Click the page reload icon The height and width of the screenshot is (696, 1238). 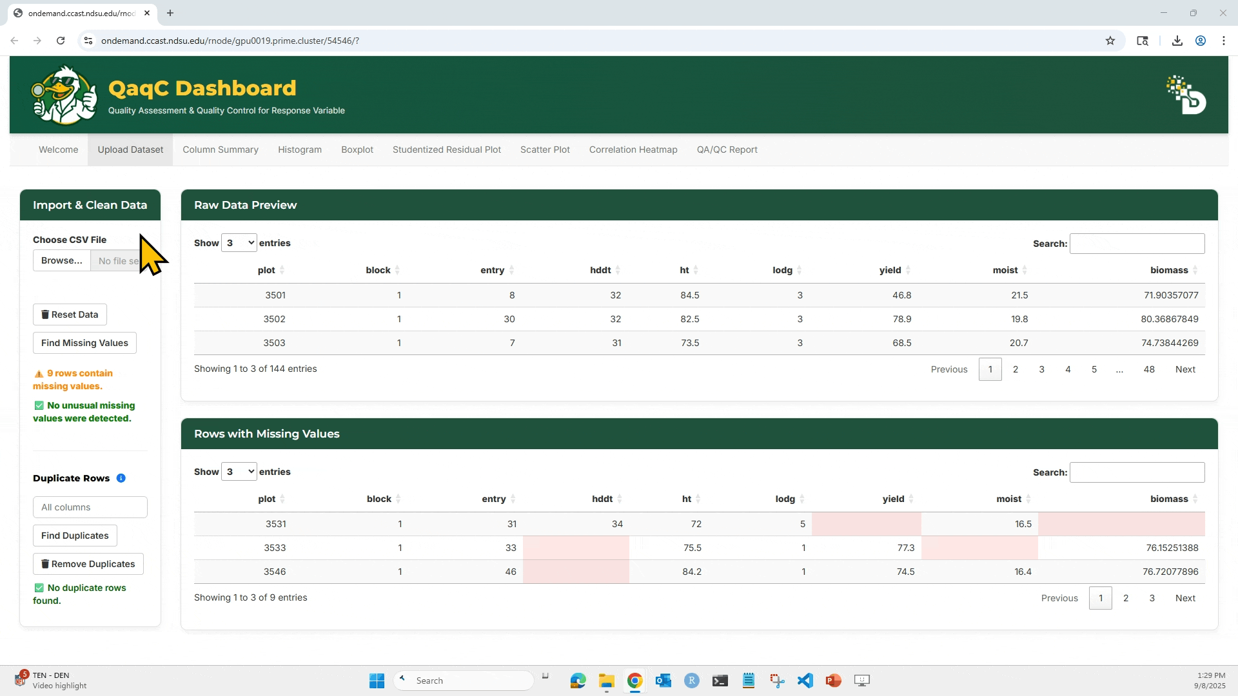pyautogui.click(x=61, y=41)
